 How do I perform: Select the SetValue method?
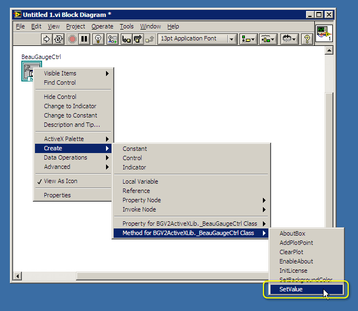click(x=307, y=289)
